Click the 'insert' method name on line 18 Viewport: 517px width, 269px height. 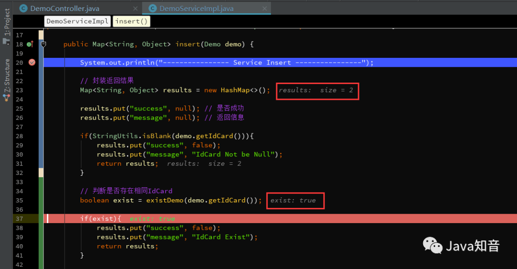pyautogui.click(x=188, y=44)
